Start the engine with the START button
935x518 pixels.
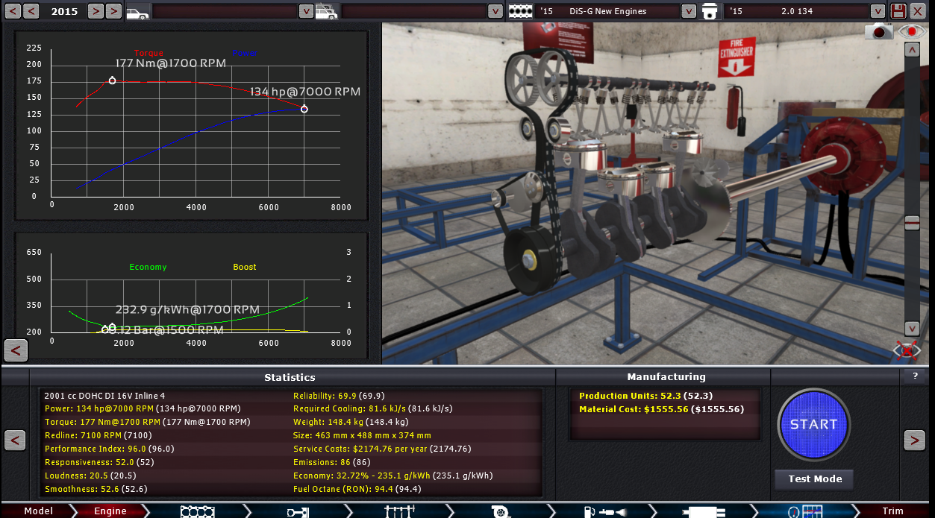[813, 424]
